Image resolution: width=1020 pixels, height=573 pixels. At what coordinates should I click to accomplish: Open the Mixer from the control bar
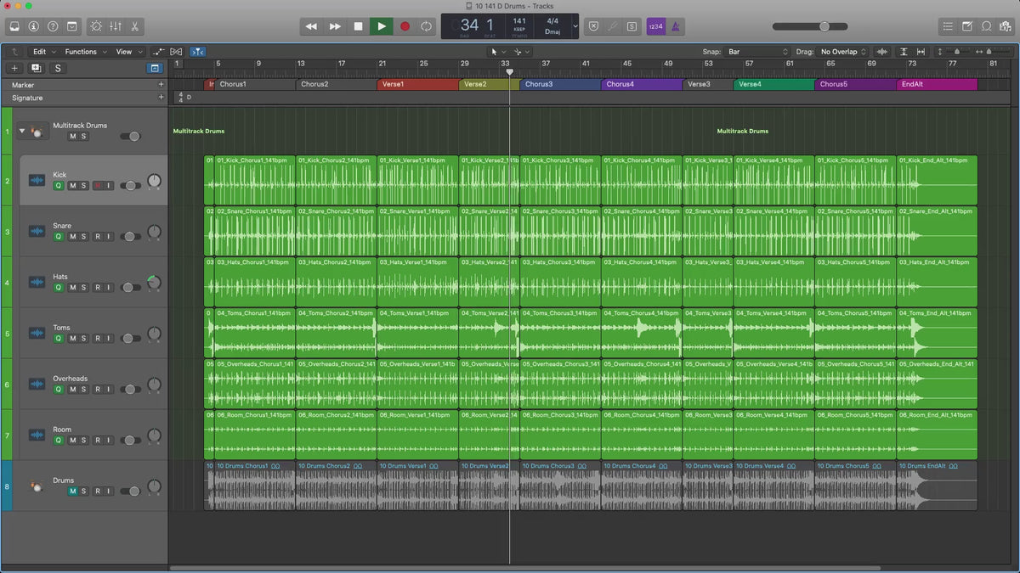(116, 26)
